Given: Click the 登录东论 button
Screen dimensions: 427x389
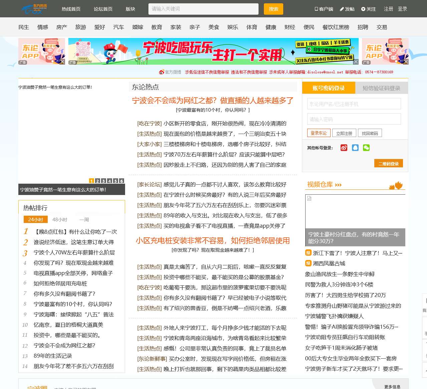Looking at the screenshot, I should pos(319,133).
